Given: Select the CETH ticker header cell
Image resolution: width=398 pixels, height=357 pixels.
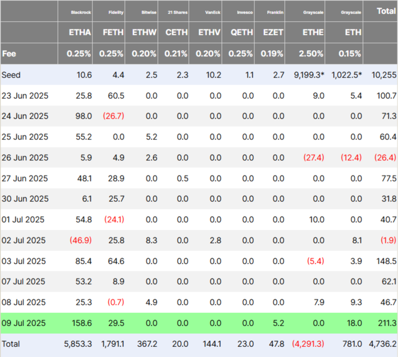Looking at the screenshot, I should coord(174,32).
